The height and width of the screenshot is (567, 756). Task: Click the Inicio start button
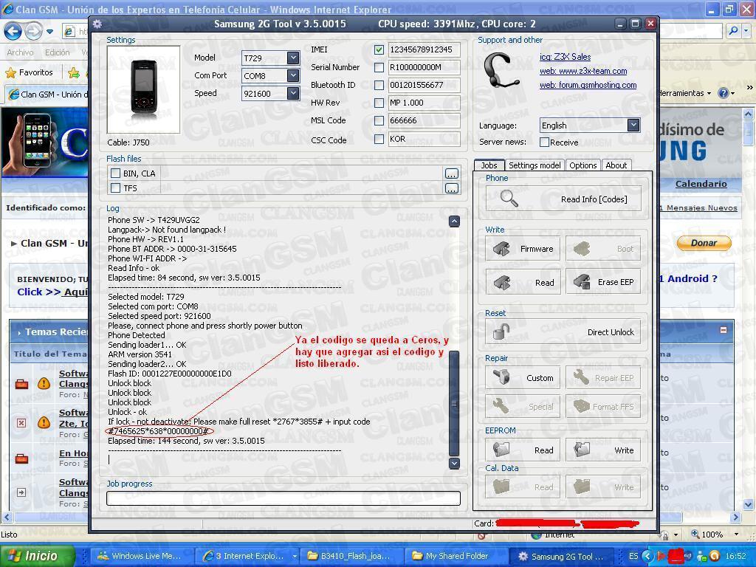tap(38, 556)
